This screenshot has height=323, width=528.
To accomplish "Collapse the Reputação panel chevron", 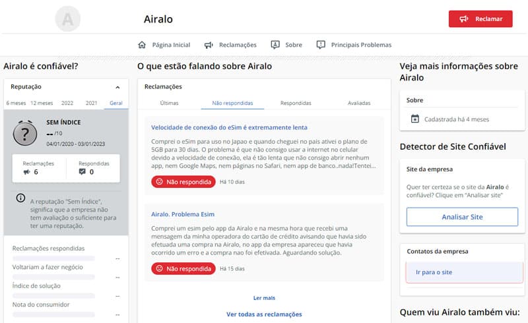I will [x=117, y=87].
